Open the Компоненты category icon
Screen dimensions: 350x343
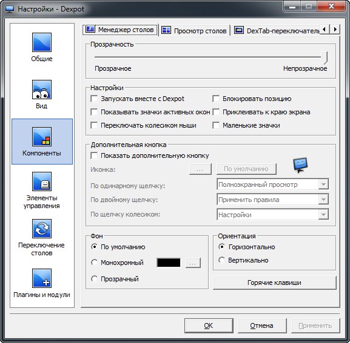[x=42, y=137]
